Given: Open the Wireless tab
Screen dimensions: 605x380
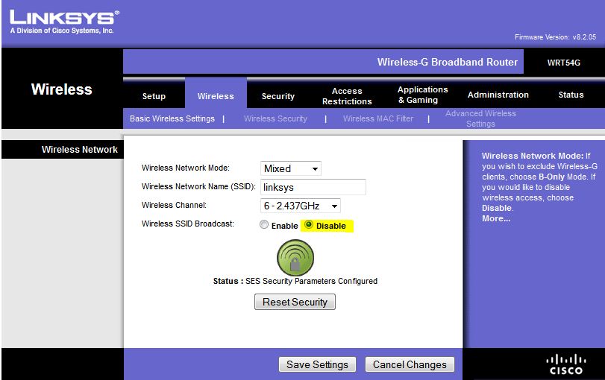Looking at the screenshot, I should coord(216,96).
